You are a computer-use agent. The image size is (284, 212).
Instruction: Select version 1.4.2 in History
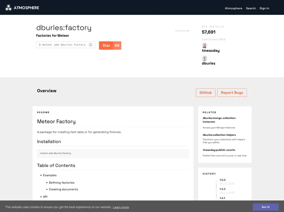(x=222, y=189)
